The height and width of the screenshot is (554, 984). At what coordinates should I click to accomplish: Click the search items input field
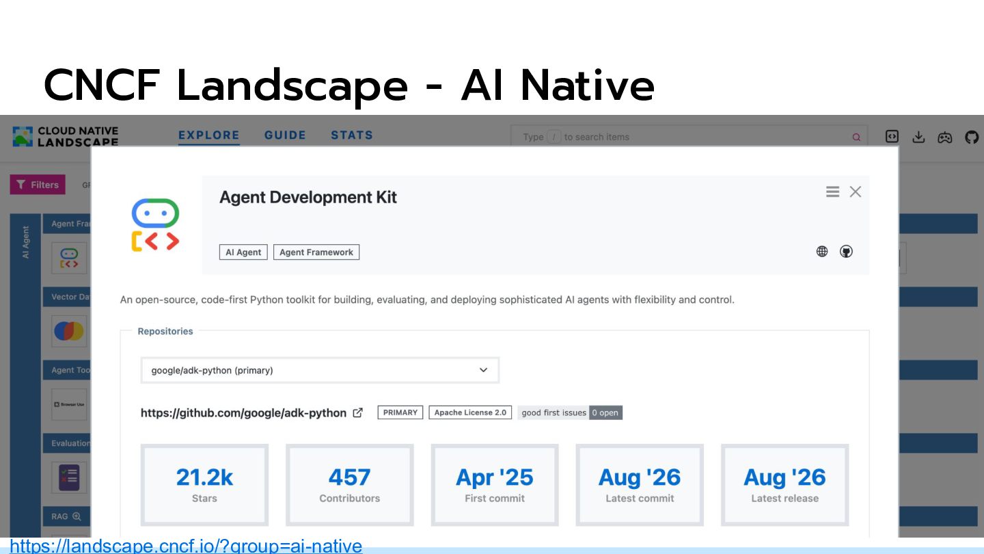point(689,137)
